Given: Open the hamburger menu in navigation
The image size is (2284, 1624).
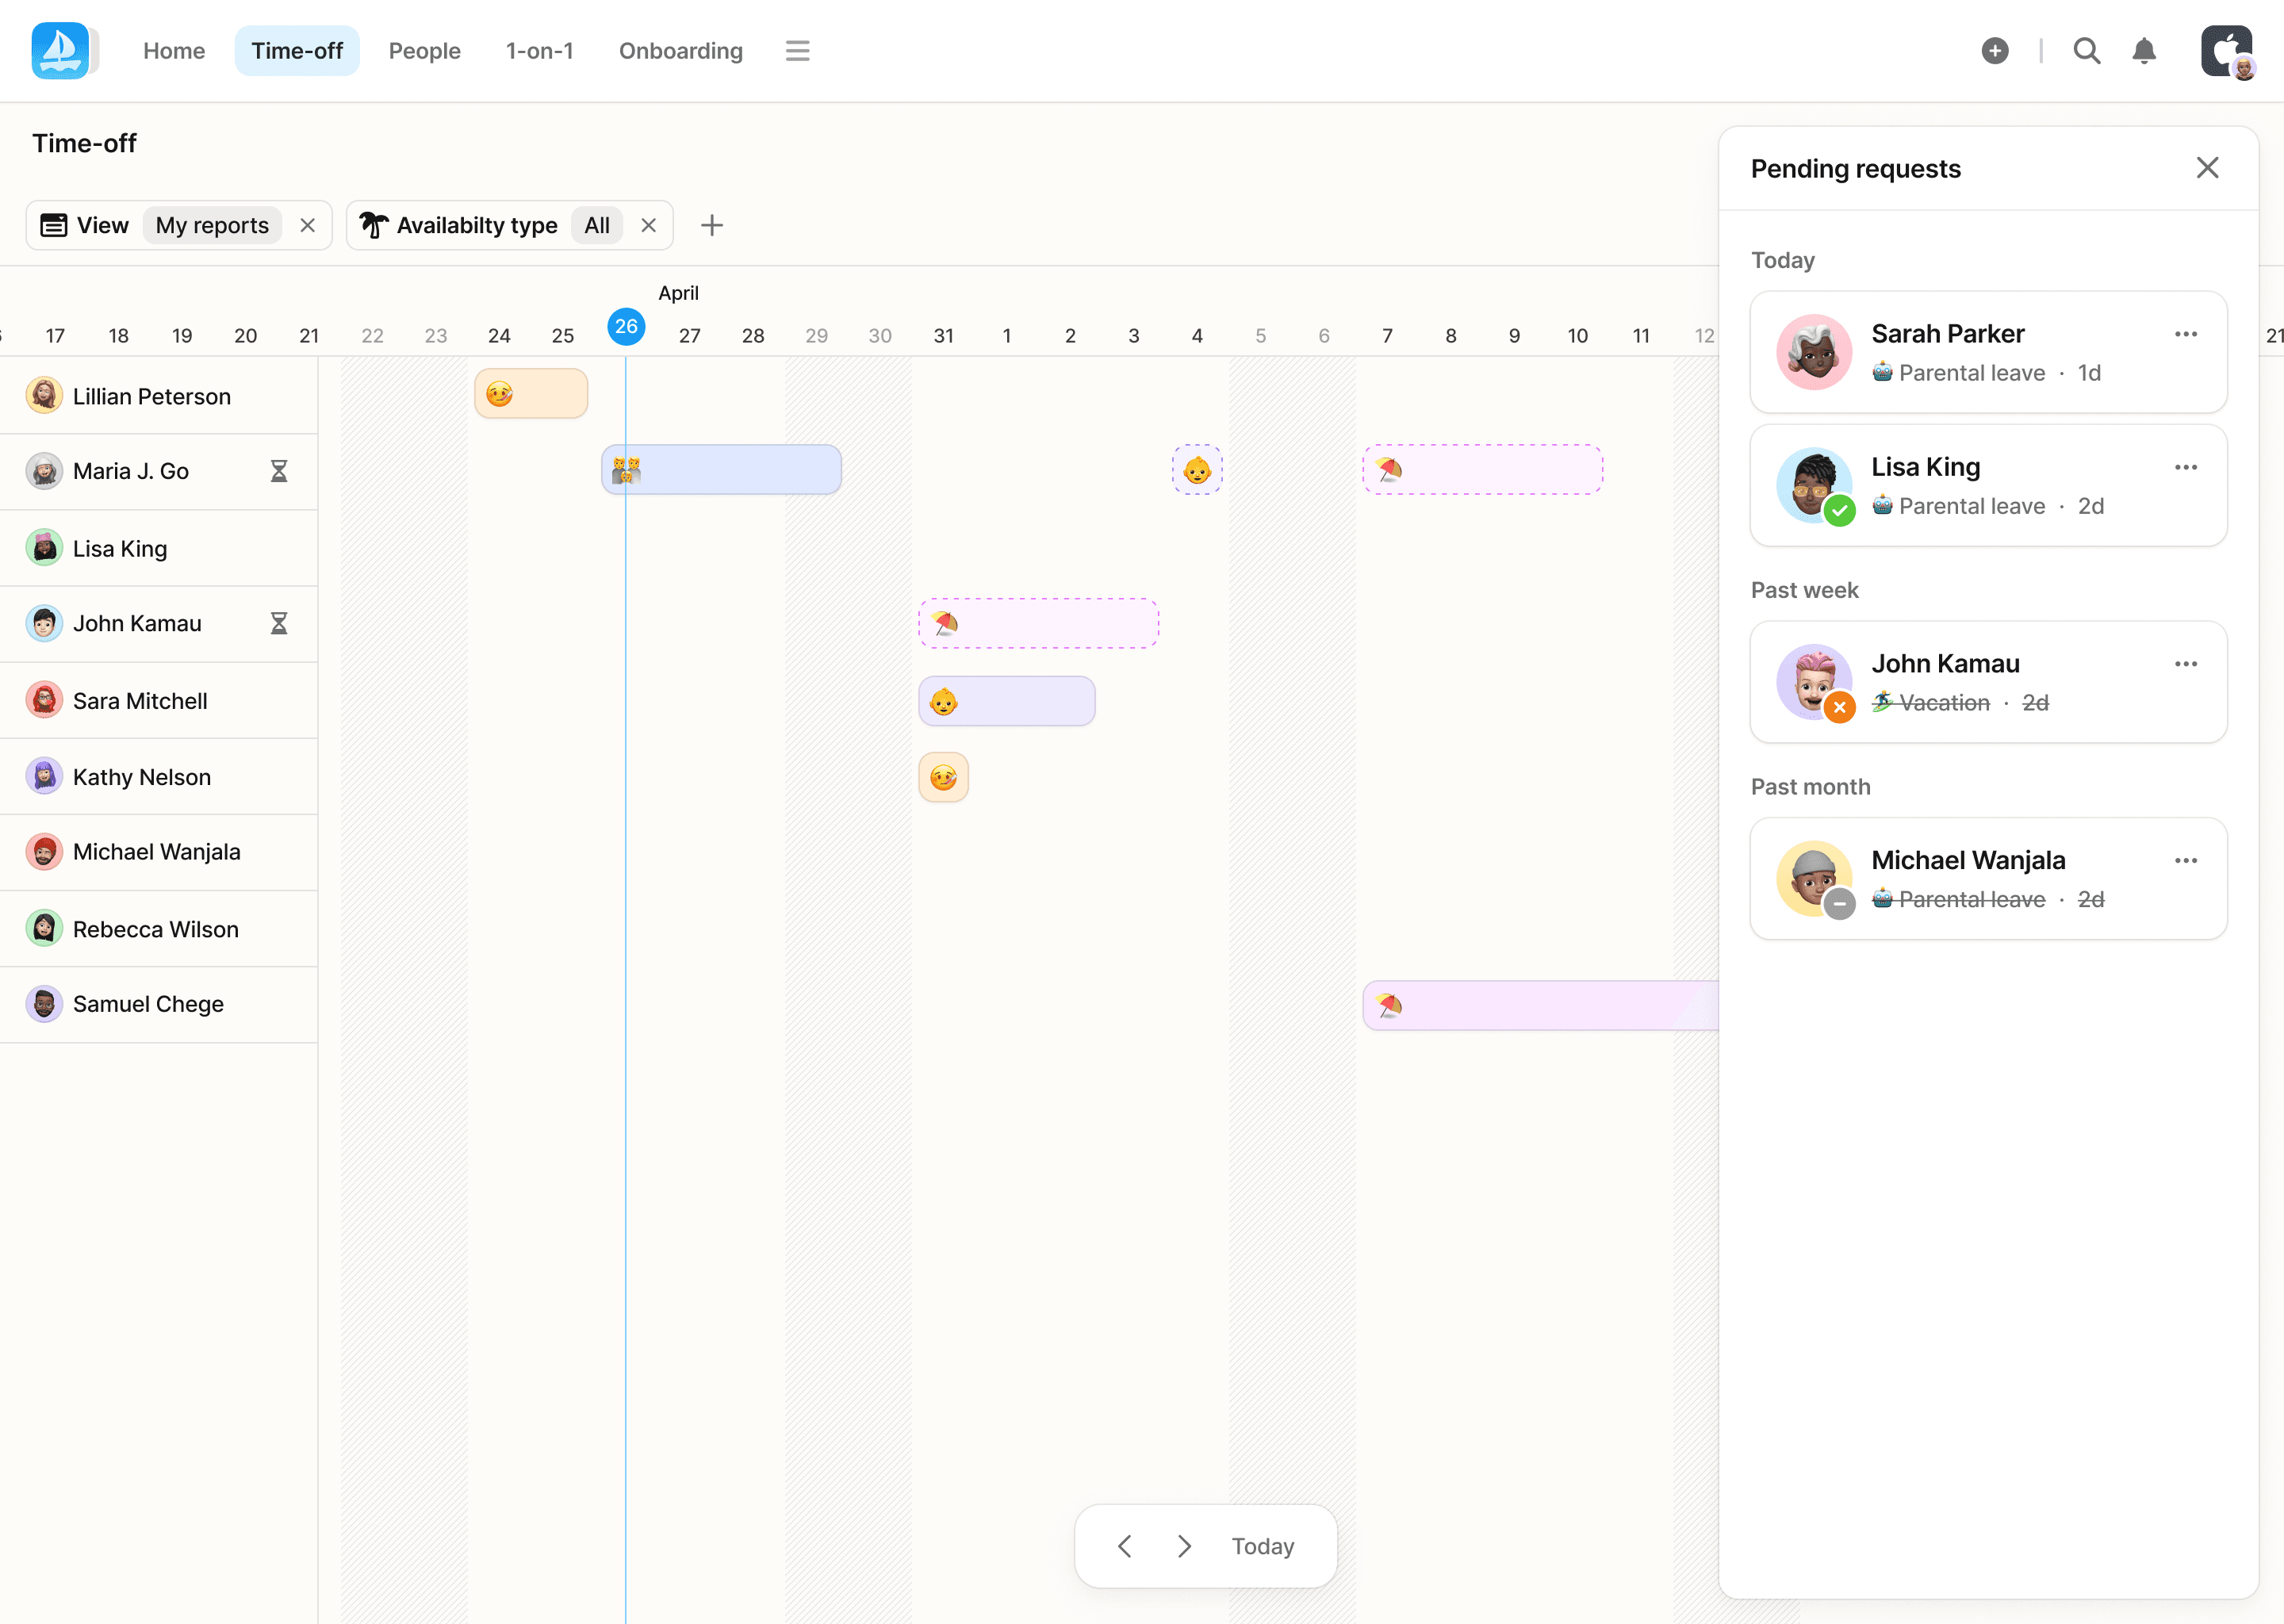Looking at the screenshot, I should coord(797,51).
